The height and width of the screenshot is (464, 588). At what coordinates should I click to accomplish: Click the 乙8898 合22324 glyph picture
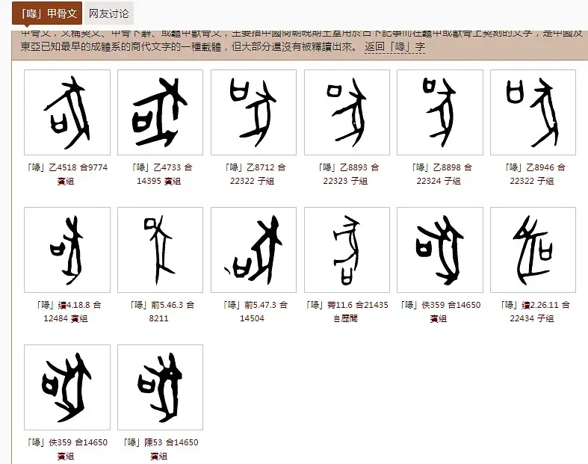[x=440, y=112]
